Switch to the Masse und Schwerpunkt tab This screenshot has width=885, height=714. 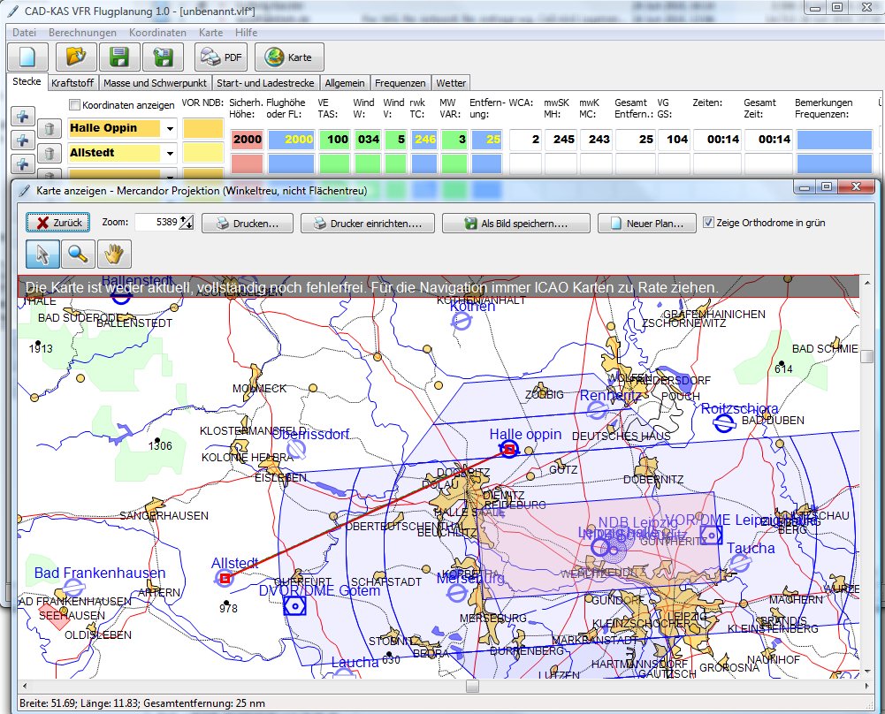[155, 83]
